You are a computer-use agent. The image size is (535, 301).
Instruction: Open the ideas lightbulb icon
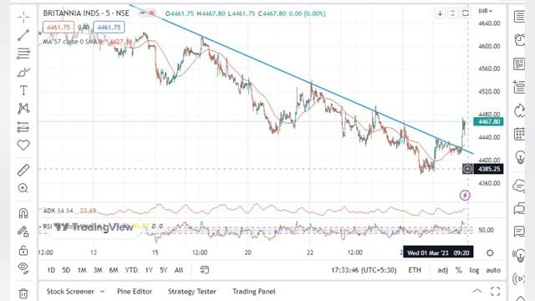tap(519, 157)
